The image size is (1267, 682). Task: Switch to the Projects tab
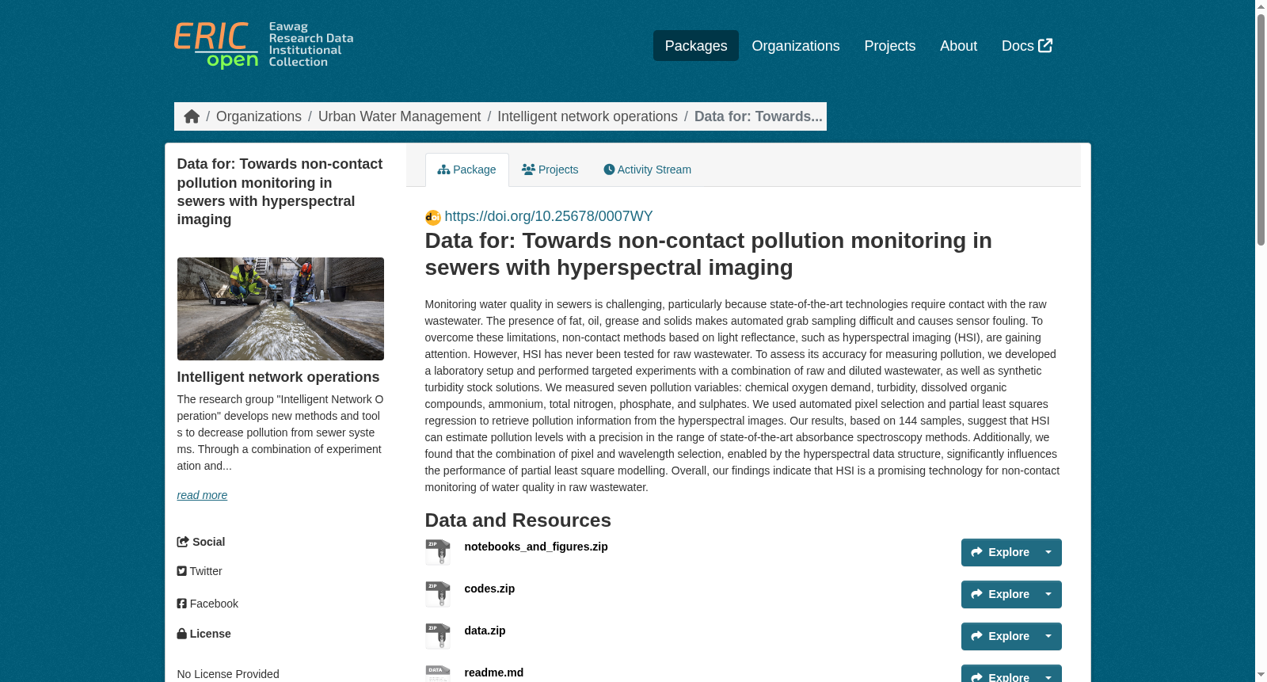pos(550,170)
